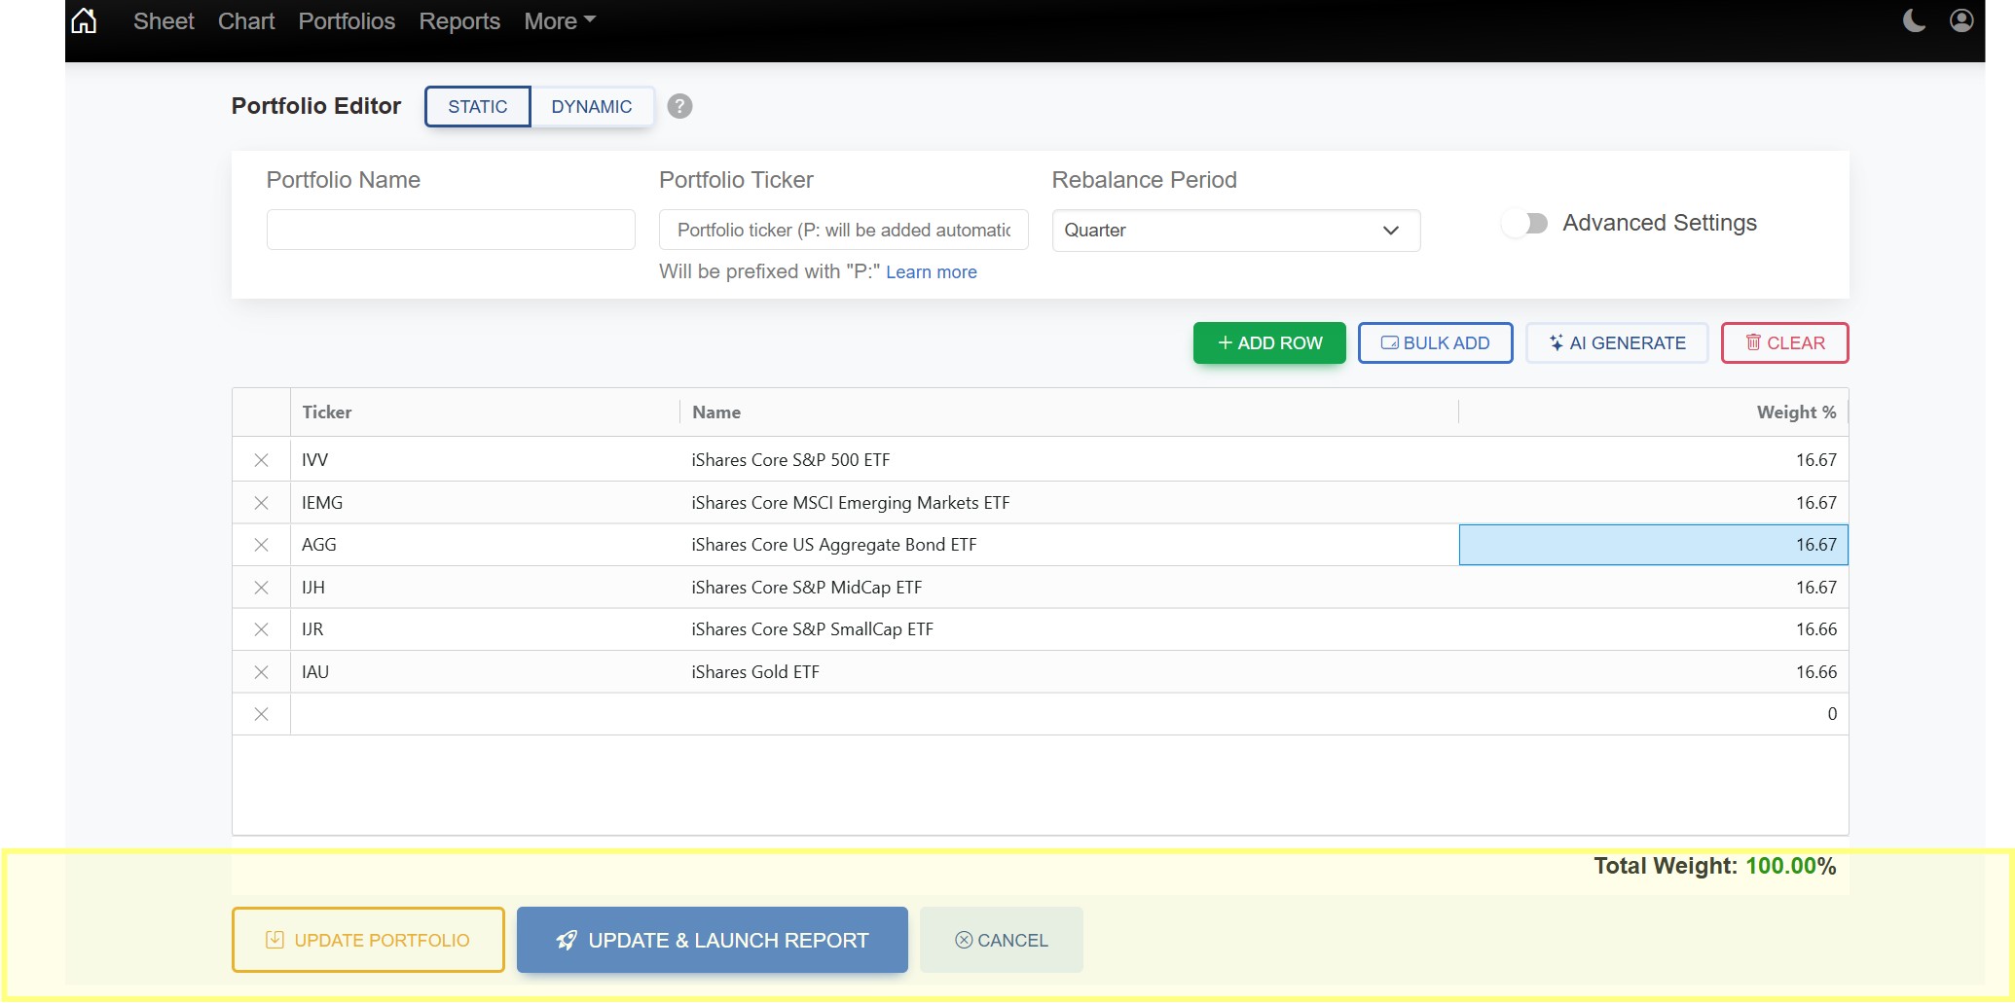Focus the Portfolio Name field
The height and width of the screenshot is (1003, 2015).
pyautogui.click(x=451, y=230)
